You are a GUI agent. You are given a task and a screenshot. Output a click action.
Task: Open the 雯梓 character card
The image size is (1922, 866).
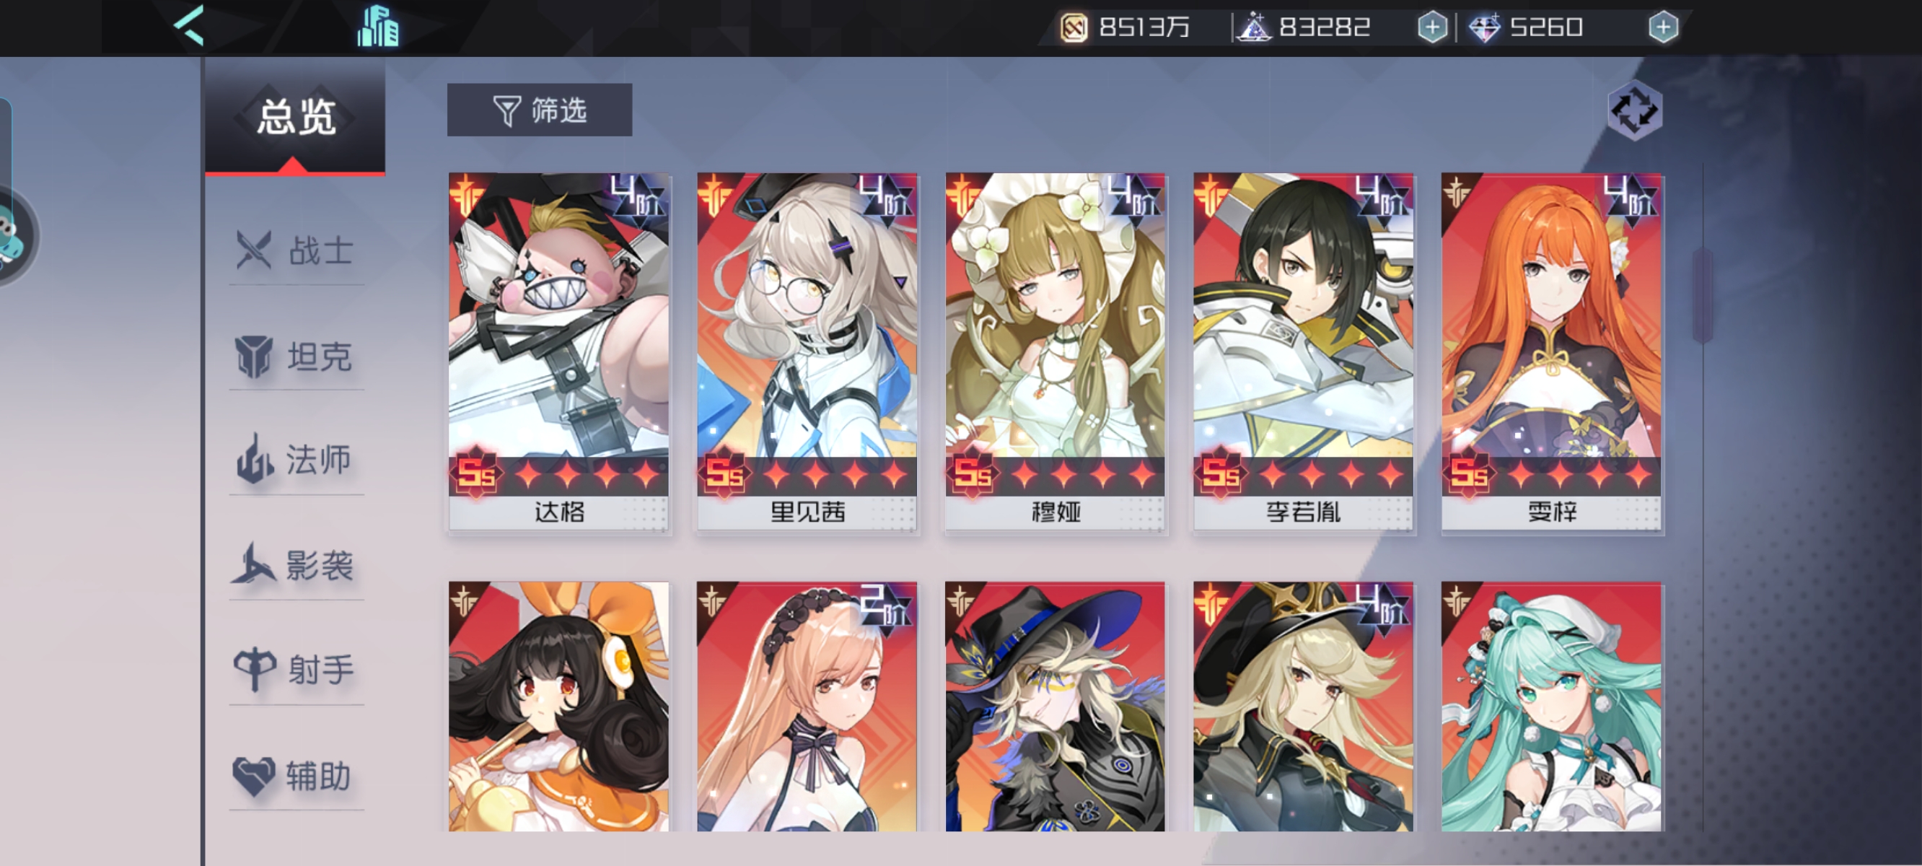click(1552, 352)
